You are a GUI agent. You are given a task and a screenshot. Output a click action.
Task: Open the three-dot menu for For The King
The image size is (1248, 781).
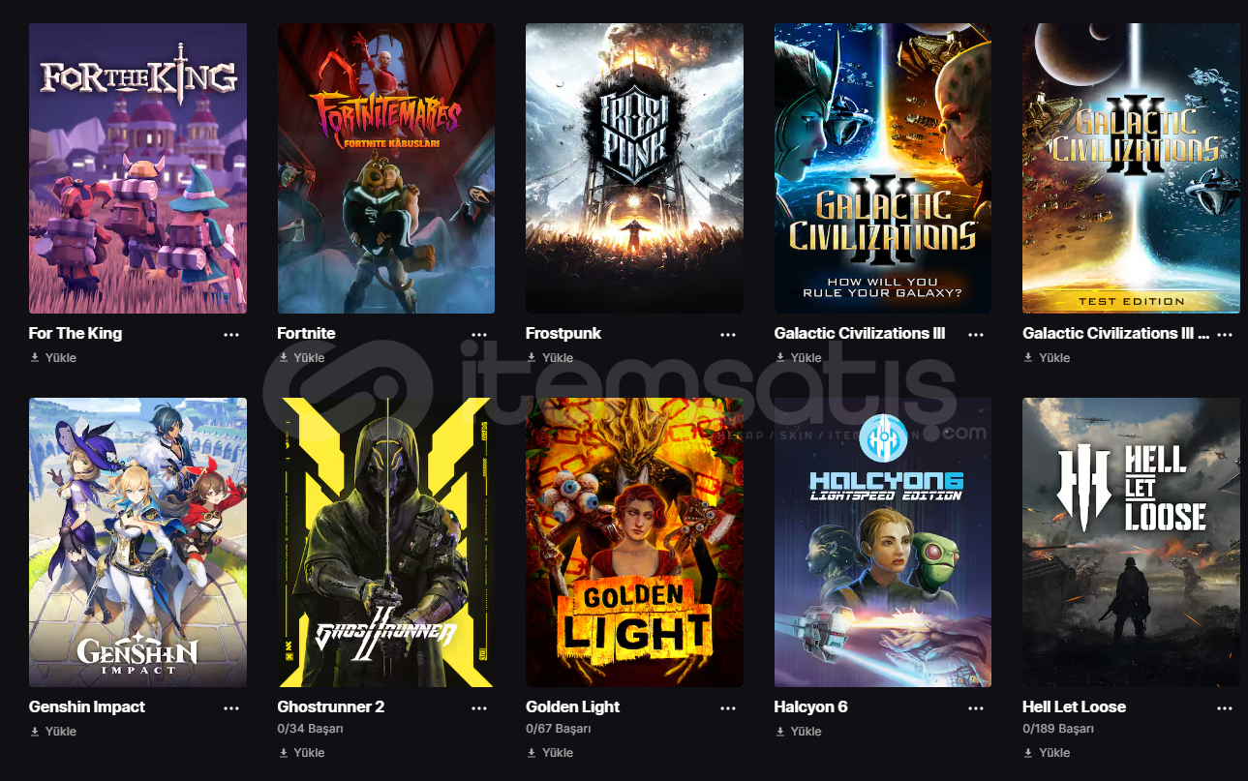231,334
